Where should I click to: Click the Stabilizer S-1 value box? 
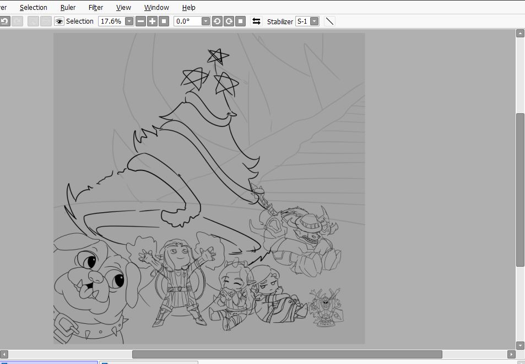coord(302,21)
